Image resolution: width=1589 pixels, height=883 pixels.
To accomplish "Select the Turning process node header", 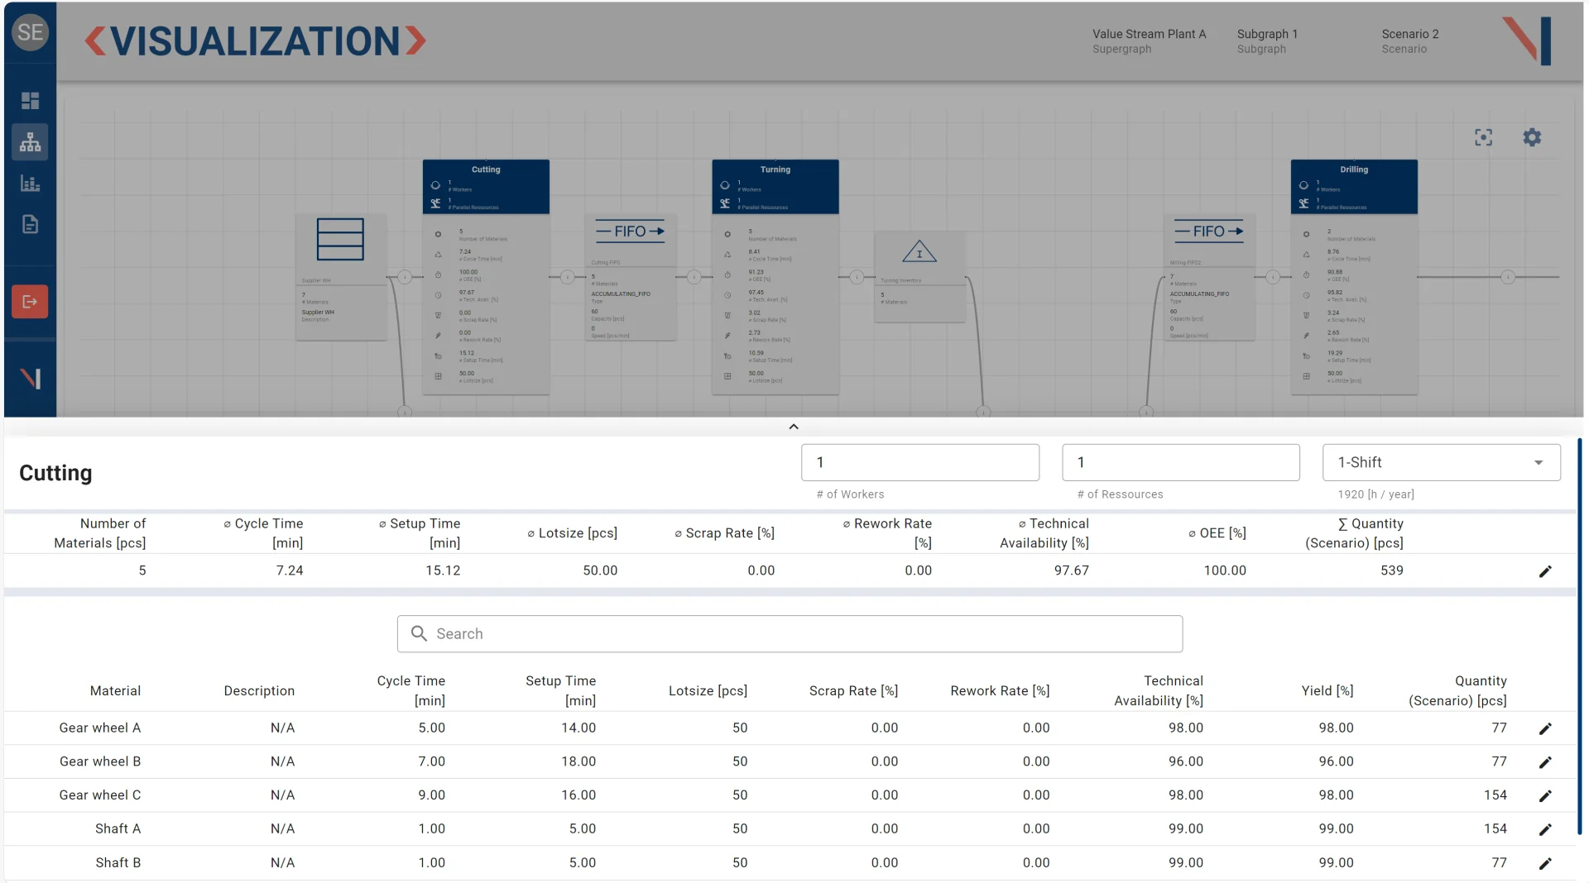I will point(775,169).
